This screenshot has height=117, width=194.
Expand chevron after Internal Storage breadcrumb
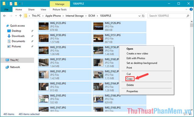coord(86,16)
